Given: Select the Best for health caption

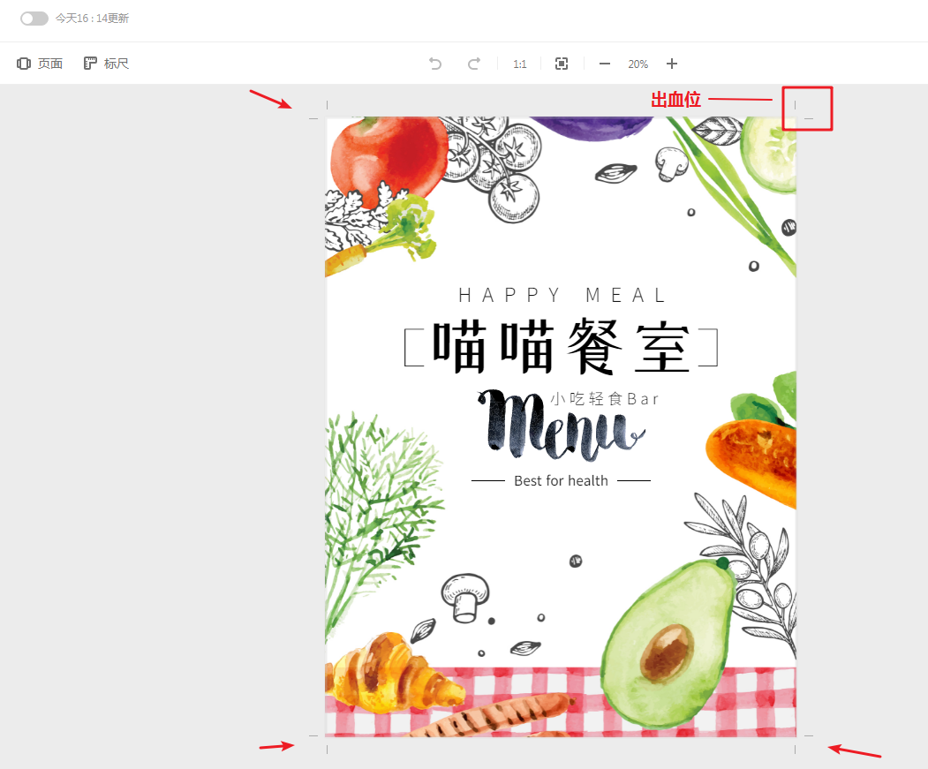Looking at the screenshot, I should 561,480.
